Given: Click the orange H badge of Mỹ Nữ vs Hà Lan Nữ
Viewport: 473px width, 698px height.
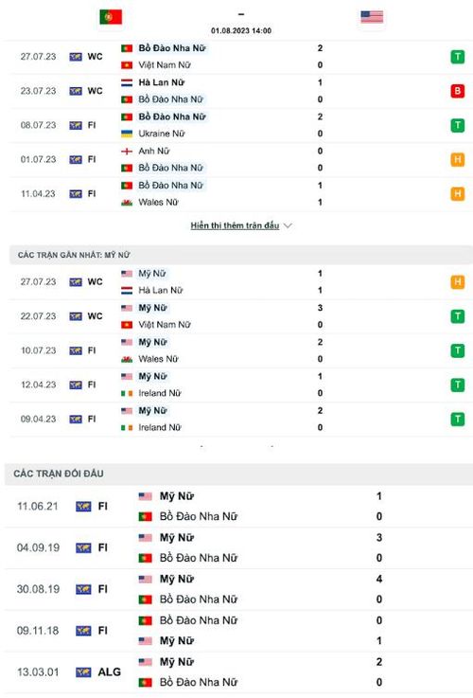Looking at the screenshot, I should (x=458, y=282).
